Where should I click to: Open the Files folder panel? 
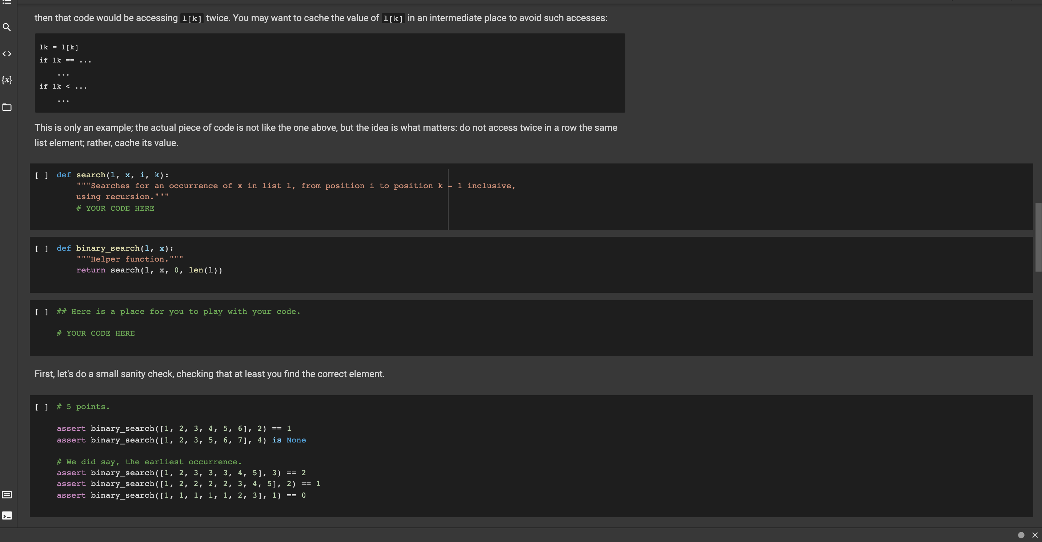pyautogui.click(x=7, y=107)
